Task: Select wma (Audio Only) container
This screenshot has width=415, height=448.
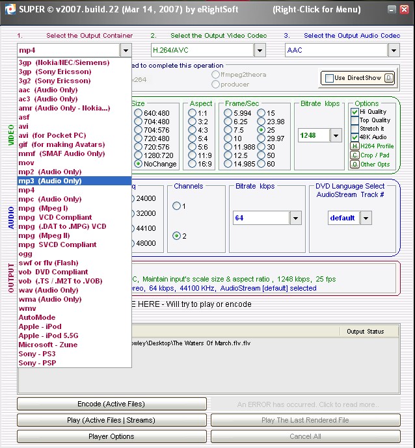Action: pos(74,299)
